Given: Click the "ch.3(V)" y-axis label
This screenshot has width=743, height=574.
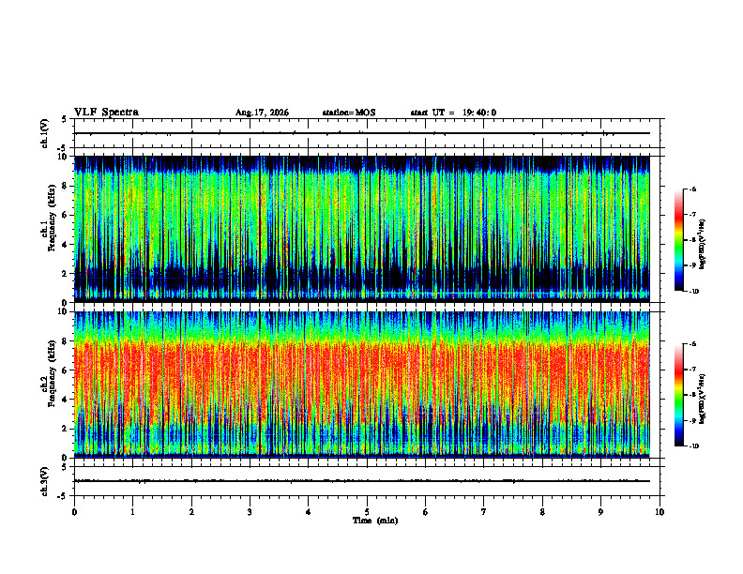Looking at the screenshot, I should click(44, 482).
